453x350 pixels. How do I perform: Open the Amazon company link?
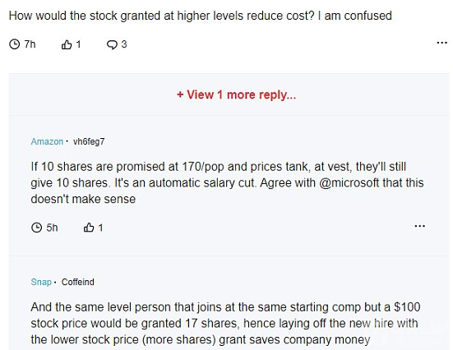tap(47, 141)
